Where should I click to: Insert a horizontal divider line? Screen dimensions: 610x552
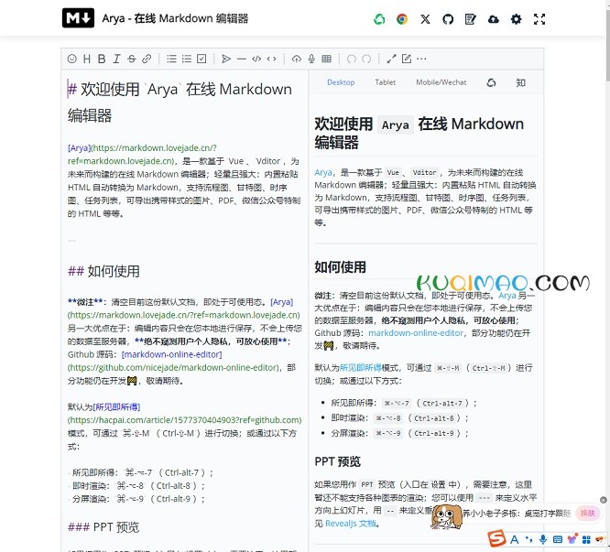[242, 59]
